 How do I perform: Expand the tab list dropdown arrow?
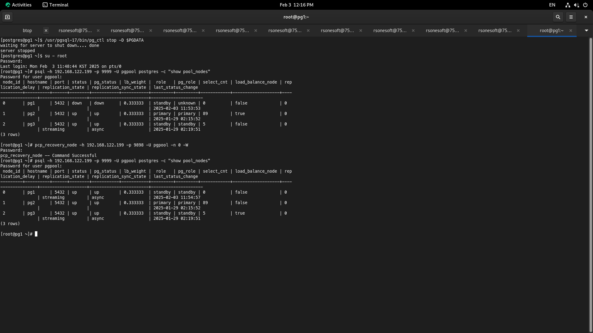click(x=586, y=31)
